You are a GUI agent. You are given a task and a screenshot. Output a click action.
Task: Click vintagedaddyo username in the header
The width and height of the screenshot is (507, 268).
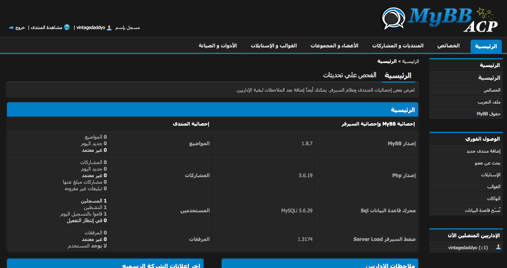pyautogui.click(x=90, y=27)
